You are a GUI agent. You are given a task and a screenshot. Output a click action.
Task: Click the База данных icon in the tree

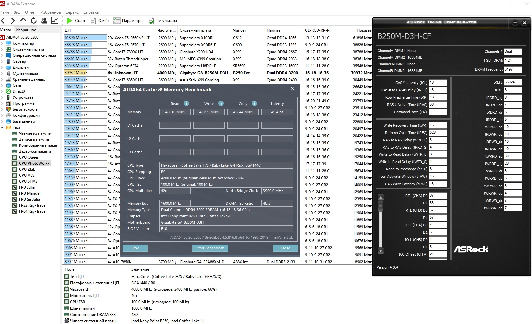click(x=8, y=121)
